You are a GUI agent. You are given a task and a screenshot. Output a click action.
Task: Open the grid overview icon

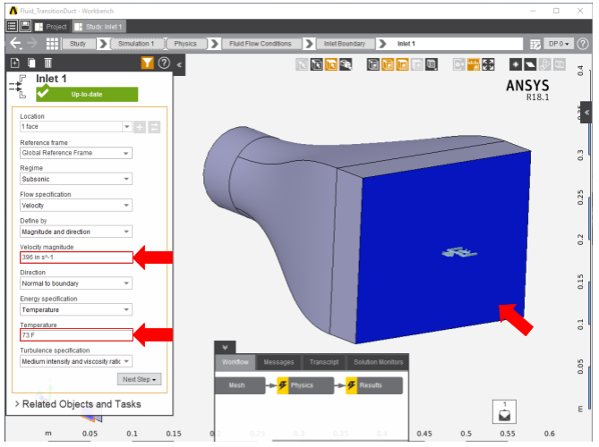pyautogui.click(x=52, y=44)
